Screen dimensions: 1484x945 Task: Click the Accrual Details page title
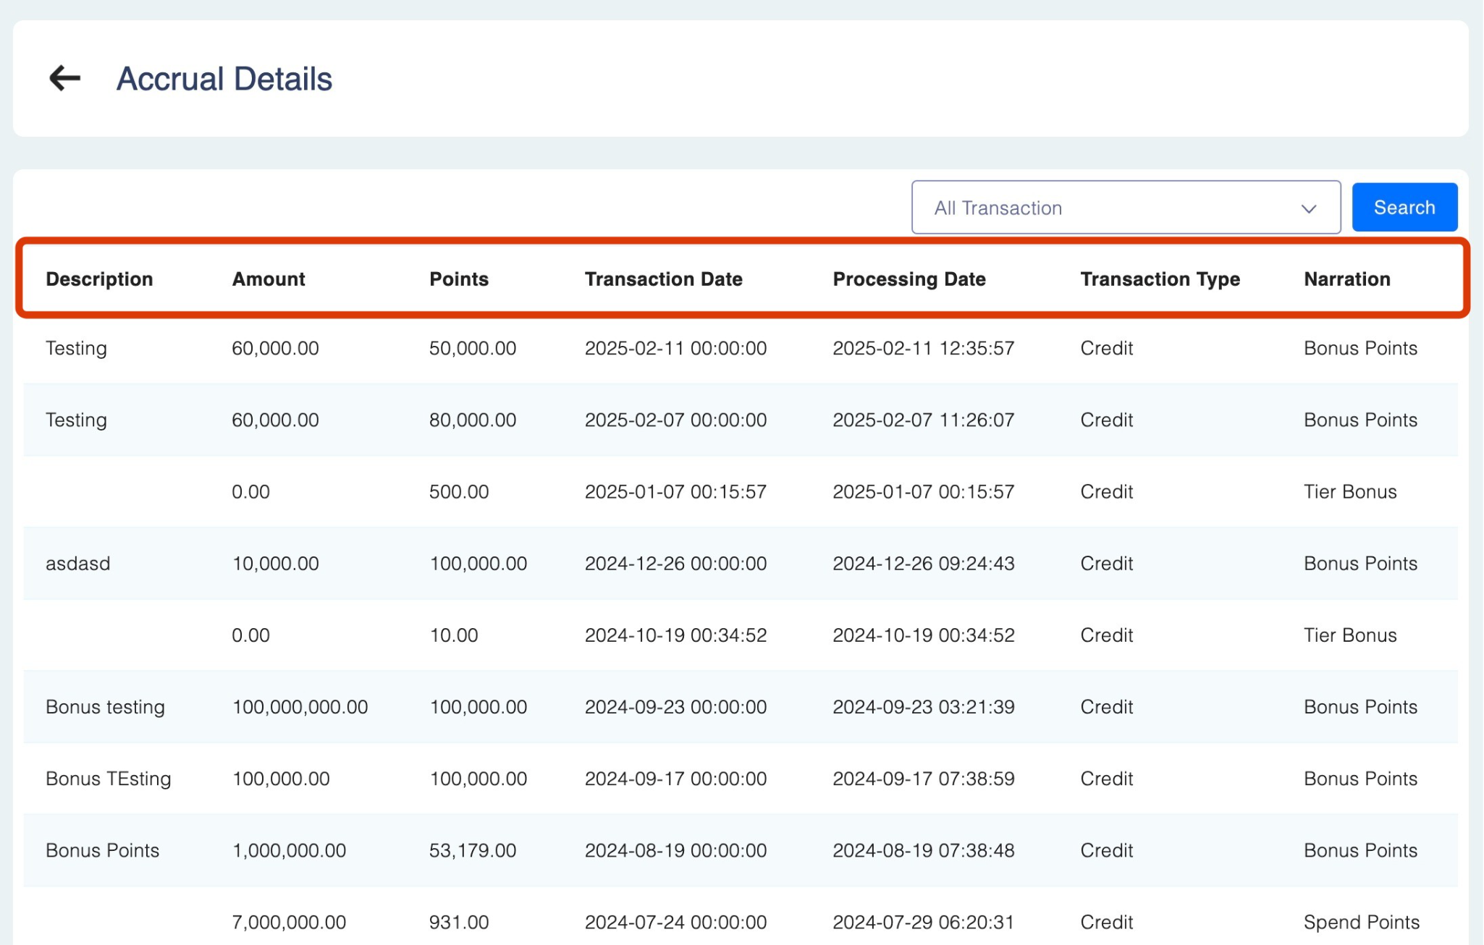click(224, 79)
